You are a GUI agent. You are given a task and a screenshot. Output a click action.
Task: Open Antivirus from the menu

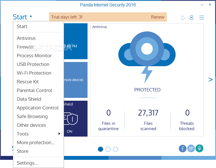pyautogui.click(x=38, y=38)
